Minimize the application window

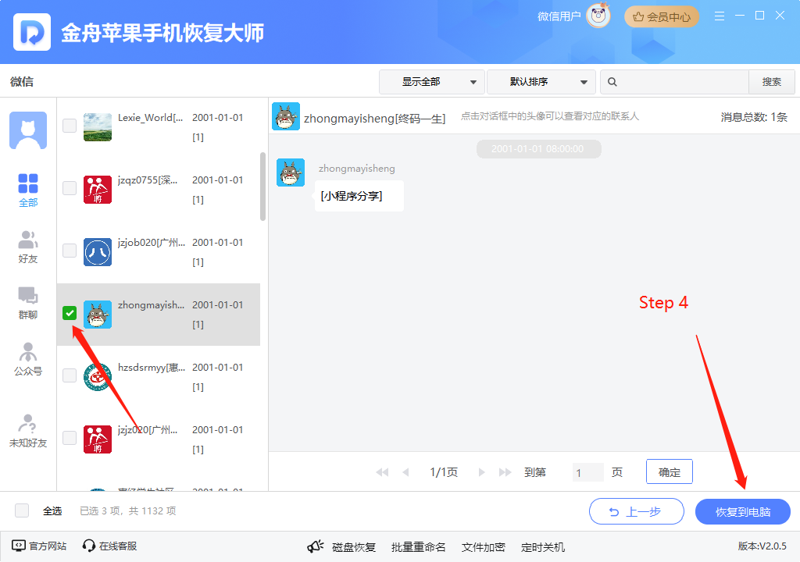(740, 16)
